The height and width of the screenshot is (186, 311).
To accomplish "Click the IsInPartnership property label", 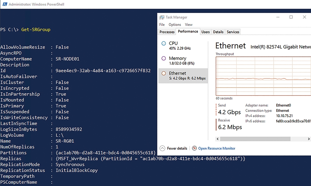I will [20, 94].
